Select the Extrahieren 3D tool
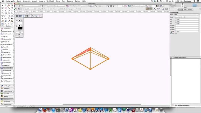The height and width of the screenshot is (113, 201). (x=7, y=73)
